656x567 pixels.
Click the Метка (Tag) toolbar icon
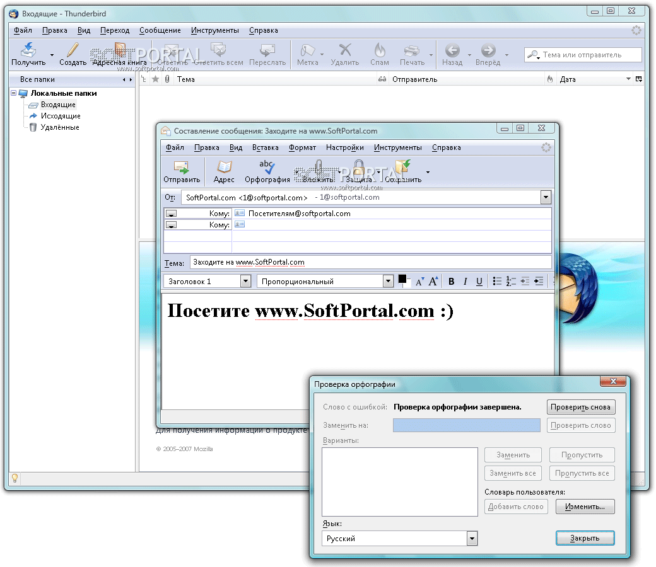pos(308,50)
